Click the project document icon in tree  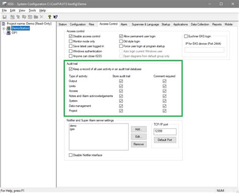(x=4, y=24)
